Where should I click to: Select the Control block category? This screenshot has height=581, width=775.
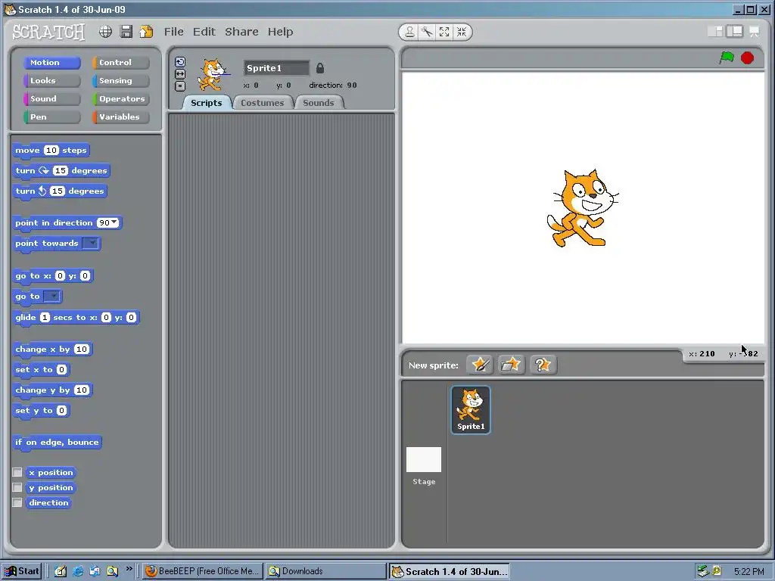(120, 62)
